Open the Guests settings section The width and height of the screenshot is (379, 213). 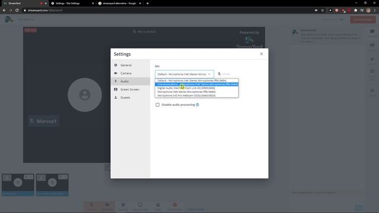[130, 98]
